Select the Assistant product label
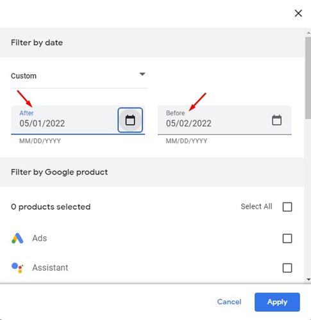 click(x=50, y=268)
